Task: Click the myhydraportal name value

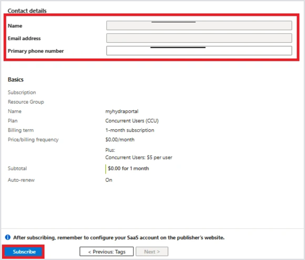Action: tap(122, 112)
